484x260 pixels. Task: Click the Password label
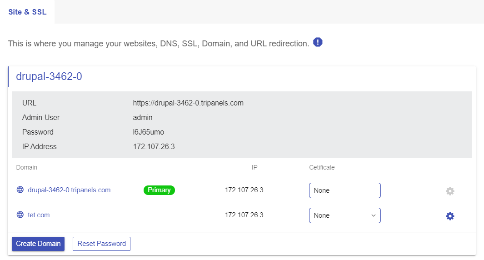tap(38, 132)
